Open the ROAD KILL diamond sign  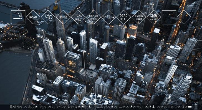coord(78,17)
